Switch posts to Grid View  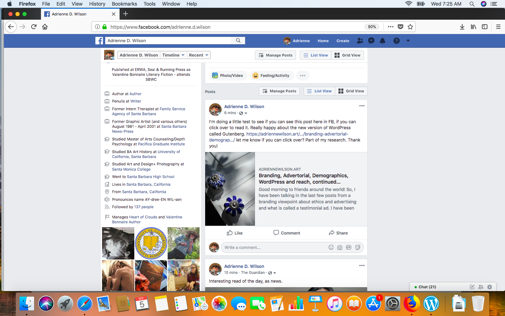pyautogui.click(x=351, y=91)
